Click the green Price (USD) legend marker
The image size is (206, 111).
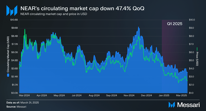[197, 49]
